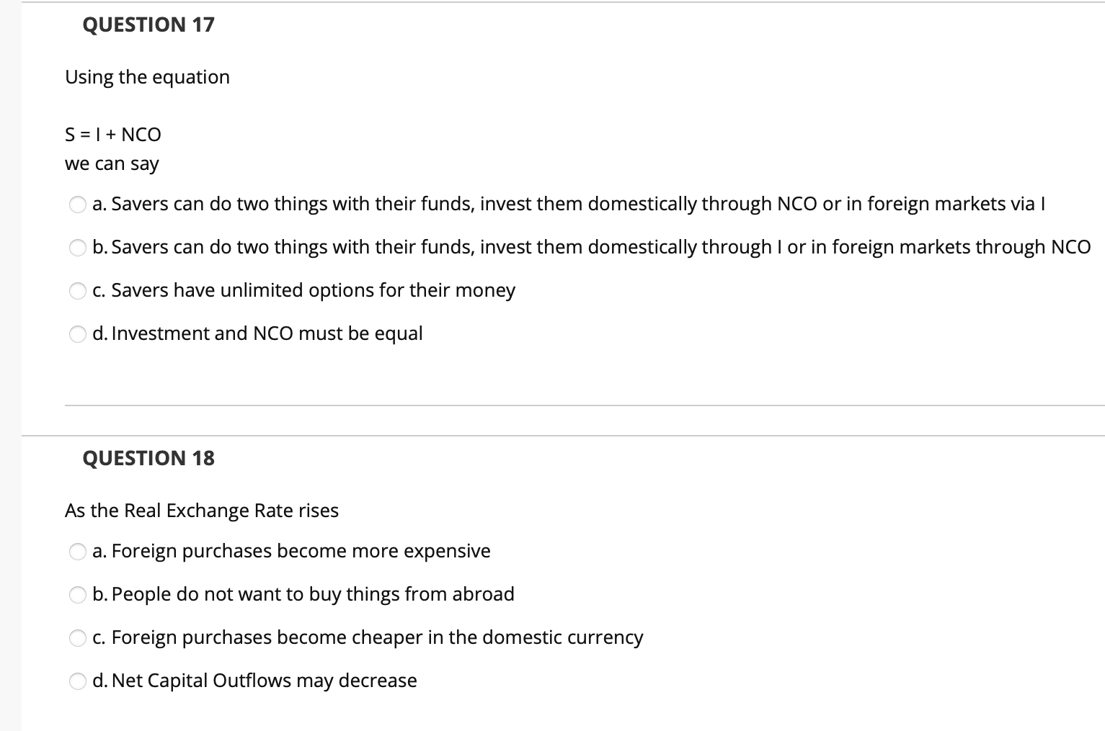Screen dimensions: 1105x731
Task: Select answer option b for Question 17
Action: tap(77, 248)
